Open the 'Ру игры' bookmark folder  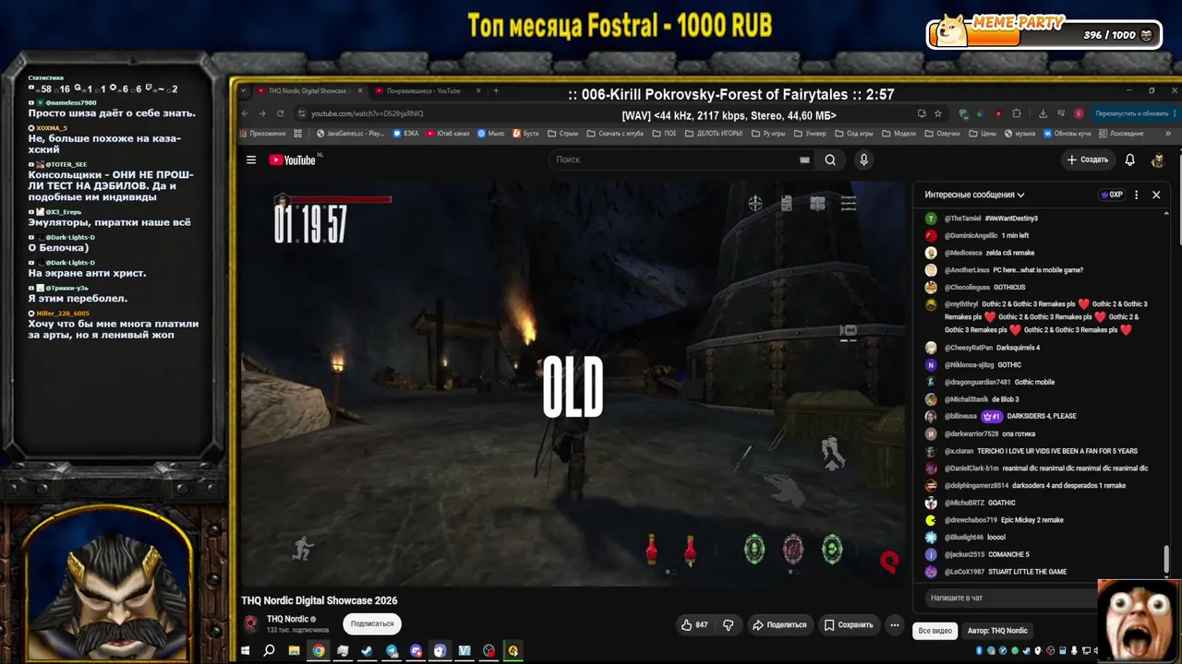click(x=768, y=134)
